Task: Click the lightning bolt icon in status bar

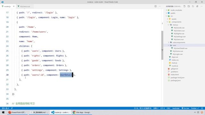Action: 12,108
